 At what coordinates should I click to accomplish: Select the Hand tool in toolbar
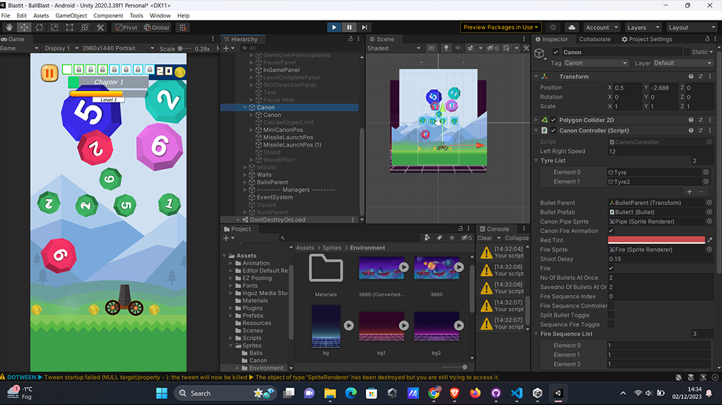pos(10,28)
